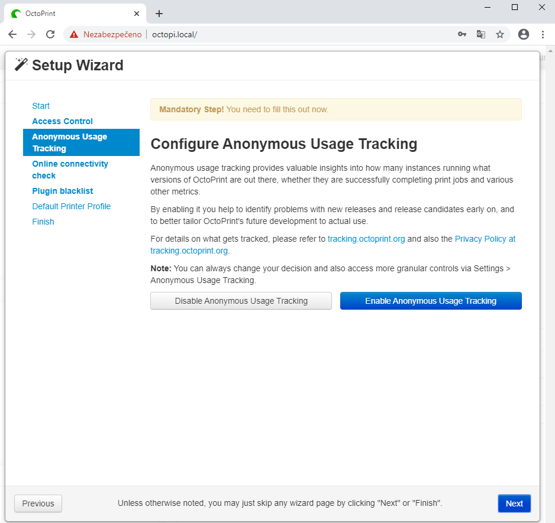
Task: Click Enable Anonymous Usage Tracking button
Action: click(431, 301)
